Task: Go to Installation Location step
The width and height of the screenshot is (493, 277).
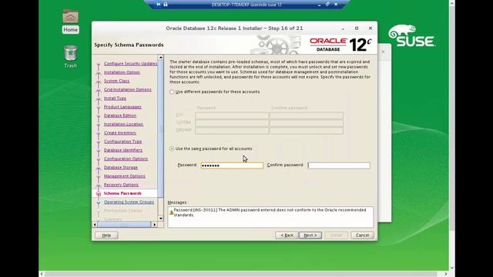Action: [x=123, y=124]
